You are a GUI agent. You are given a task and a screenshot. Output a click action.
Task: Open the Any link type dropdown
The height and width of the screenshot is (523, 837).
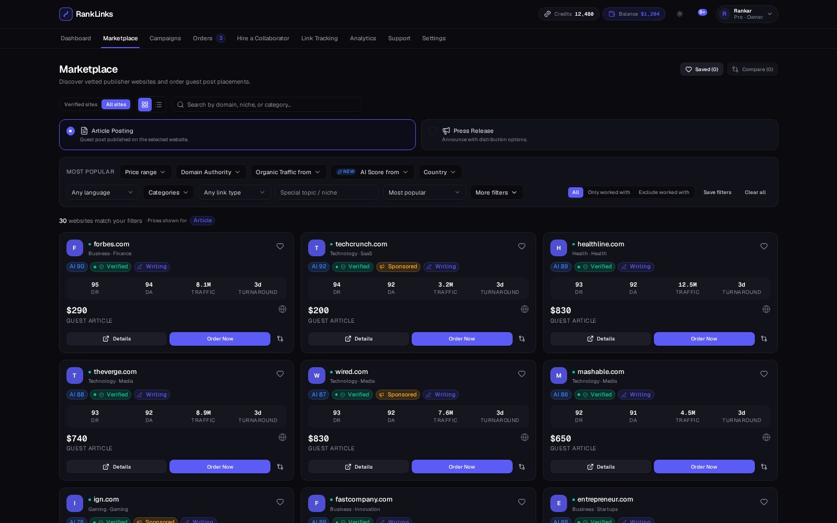[x=235, y=192]
